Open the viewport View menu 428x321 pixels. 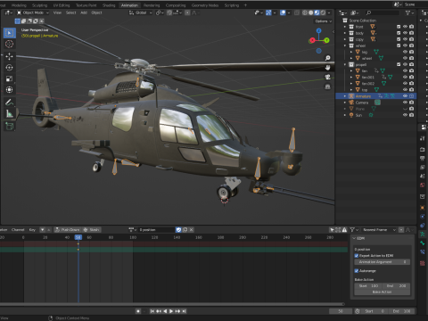pos(57,12)
